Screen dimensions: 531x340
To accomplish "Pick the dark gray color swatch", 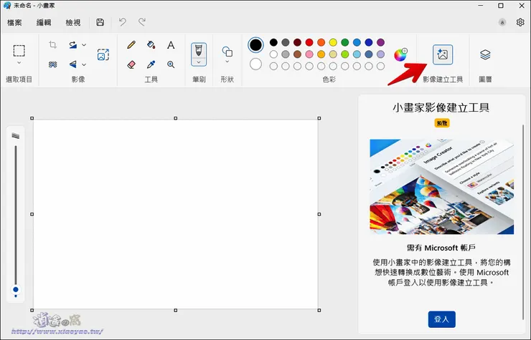I will click(286, 42).
